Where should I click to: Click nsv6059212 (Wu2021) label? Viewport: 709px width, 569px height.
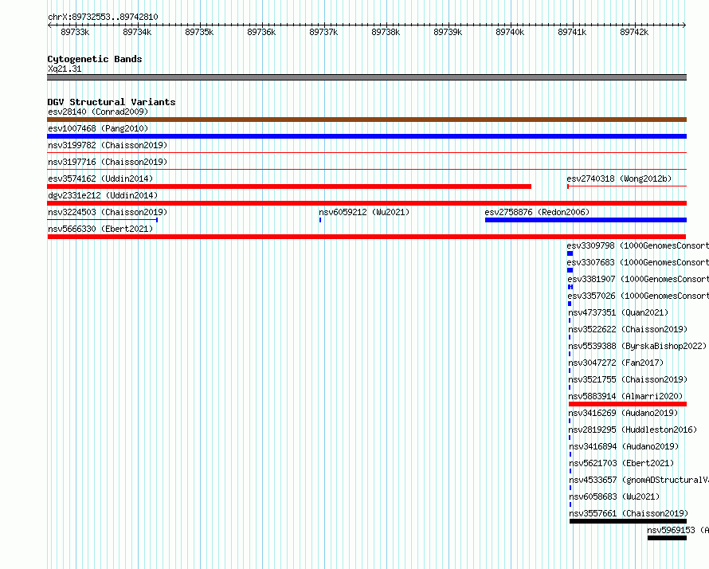364,212
